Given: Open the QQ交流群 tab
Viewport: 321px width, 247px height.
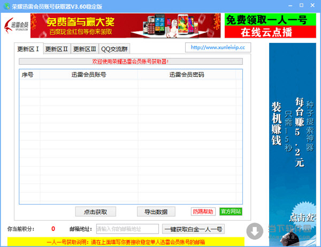Looking at the screenshot, I should coord(114,49).
